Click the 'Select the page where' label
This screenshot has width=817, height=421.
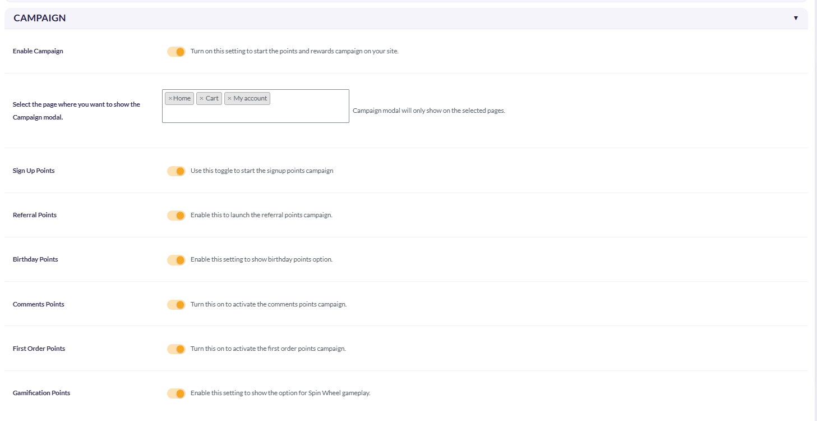(x=77, y=111)
